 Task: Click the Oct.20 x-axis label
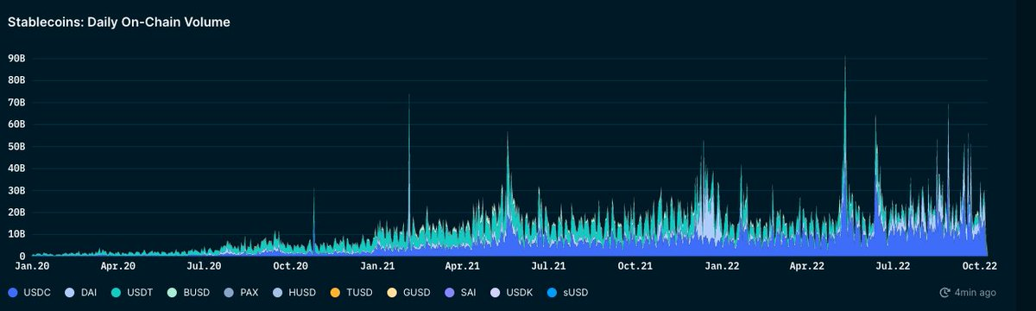pyautogui.click(x=291, y=267)
